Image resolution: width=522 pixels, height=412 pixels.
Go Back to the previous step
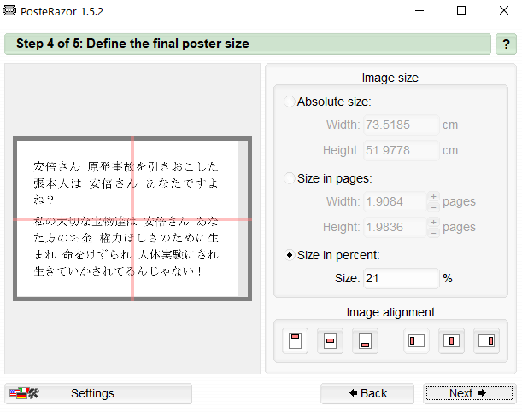[367, 394]
